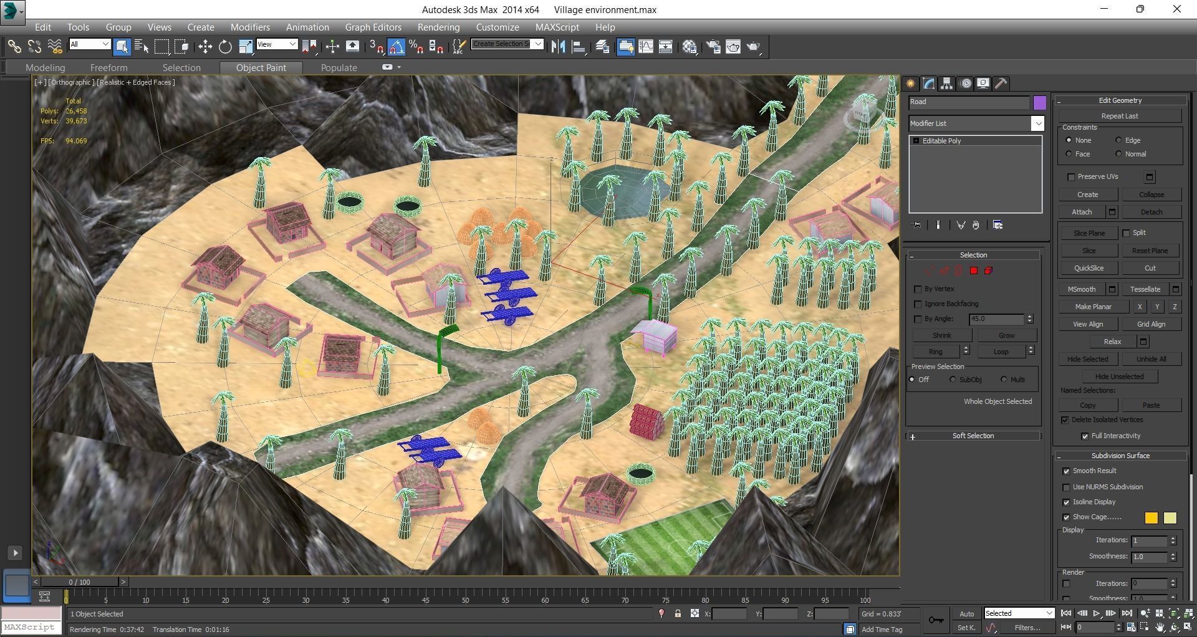Enable the By Angle checkbox
1197x637 pixels.
[918, 319]
